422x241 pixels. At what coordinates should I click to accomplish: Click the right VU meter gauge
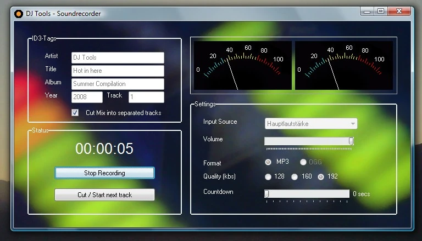click(x=344, y=65)
